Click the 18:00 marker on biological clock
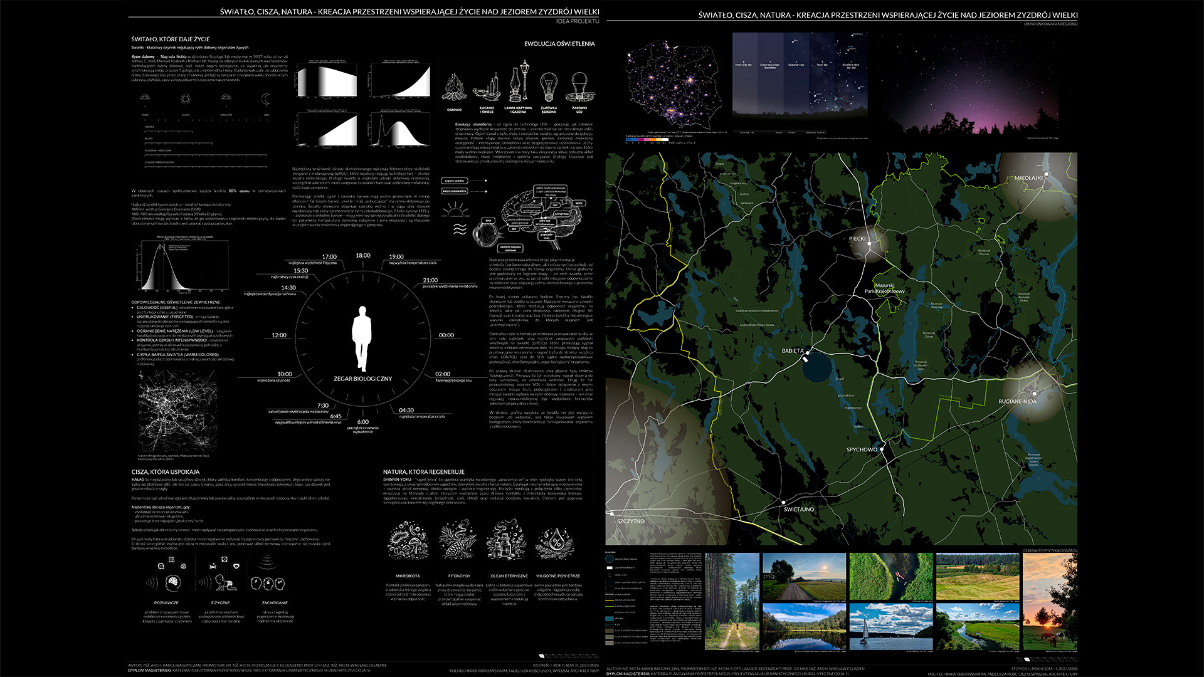This screenshot has height=677, width=1204. pos(362,256)
